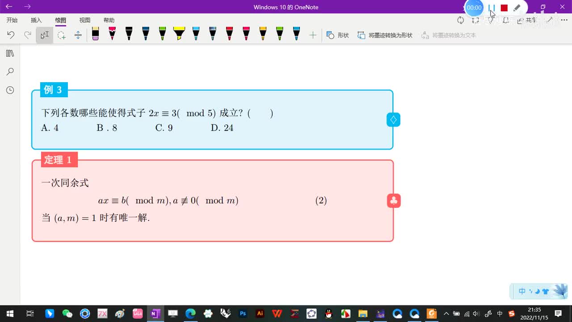Screen dimensions: 572x322
Task: Undo the last action
Action: tap(11, 35)
